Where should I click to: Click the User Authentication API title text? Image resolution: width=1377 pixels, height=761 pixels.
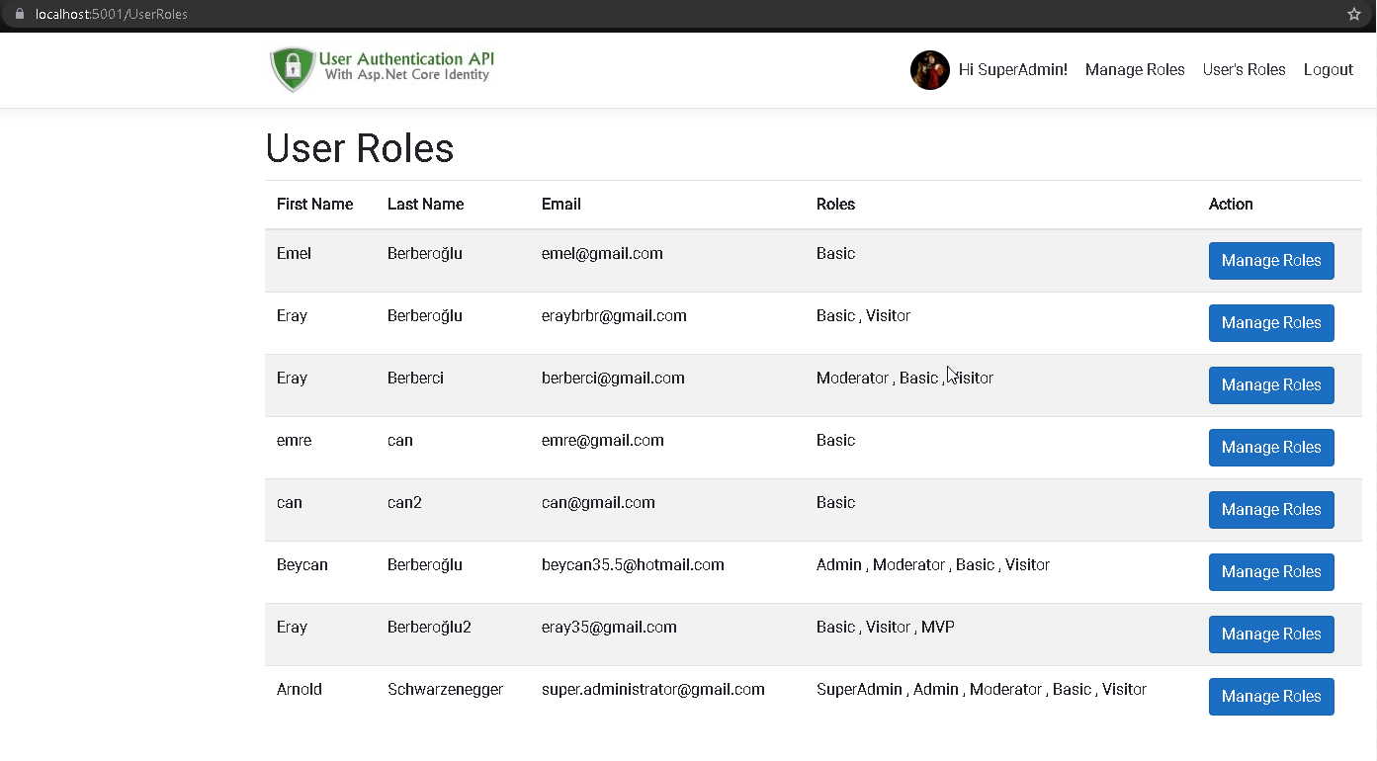406,59
